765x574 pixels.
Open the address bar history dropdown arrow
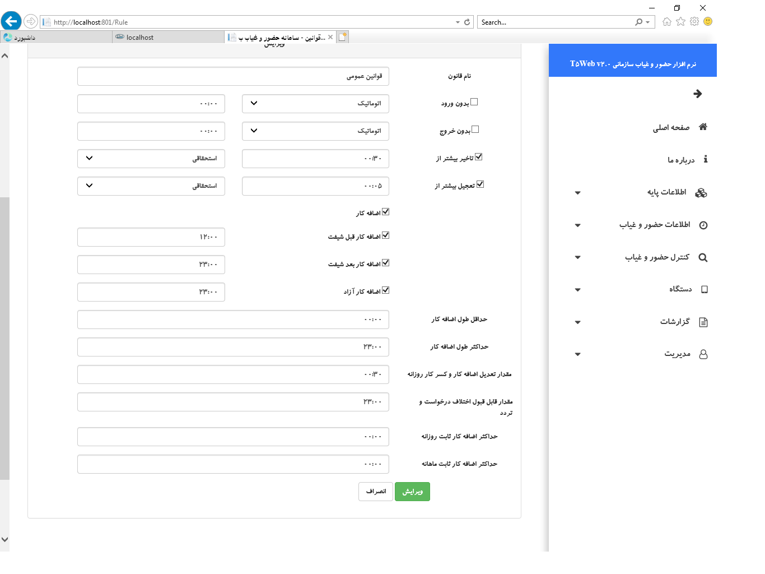tap(458, 22)
